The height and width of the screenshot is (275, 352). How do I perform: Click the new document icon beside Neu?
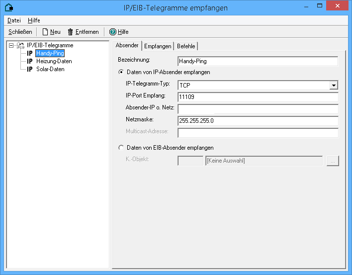coord(45,32)
